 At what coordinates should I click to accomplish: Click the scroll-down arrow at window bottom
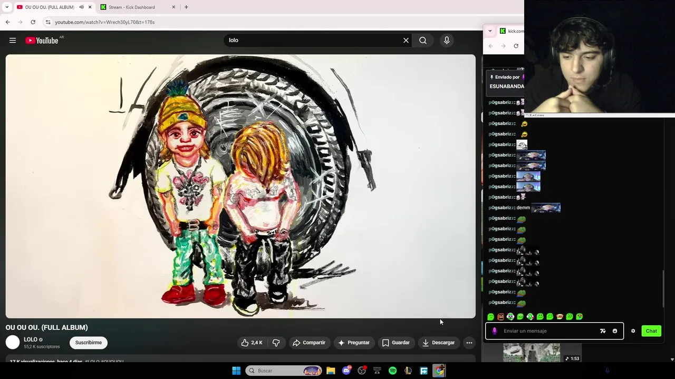[x=671, y=360]
